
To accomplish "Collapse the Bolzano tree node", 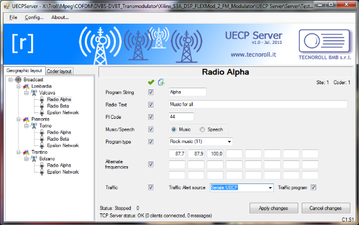I will [x=26, y=159].
